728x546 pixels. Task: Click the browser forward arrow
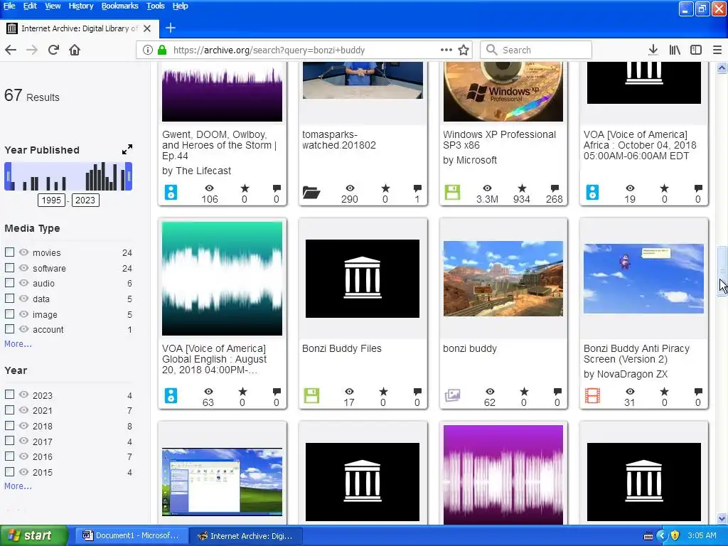click(32, 50)
